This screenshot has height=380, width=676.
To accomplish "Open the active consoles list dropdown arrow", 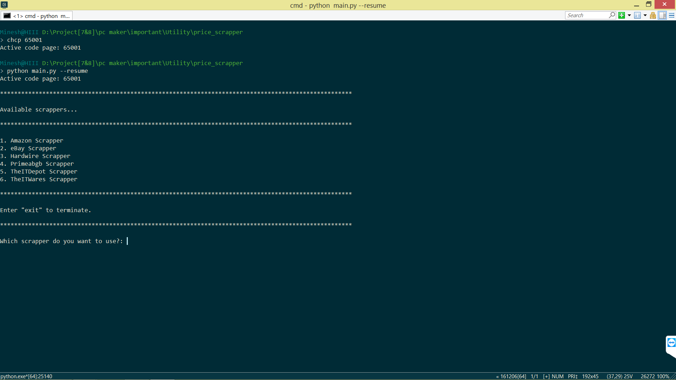I will (645, 15).
